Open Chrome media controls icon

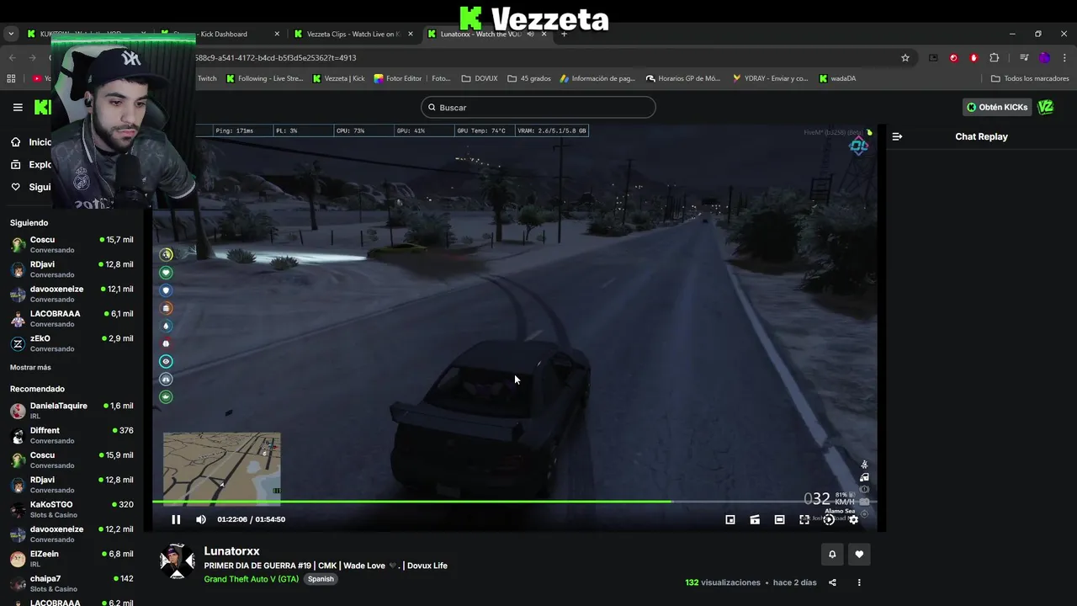pos(1024,58)
